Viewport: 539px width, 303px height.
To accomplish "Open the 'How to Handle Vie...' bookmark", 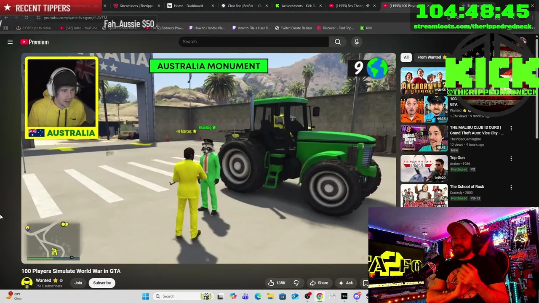I will [207, 28].
